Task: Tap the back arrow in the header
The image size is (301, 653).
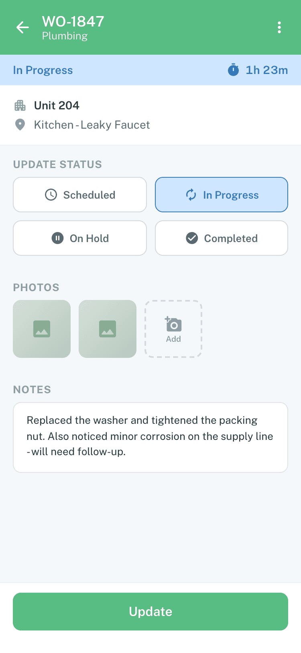Action: [22, 27]
